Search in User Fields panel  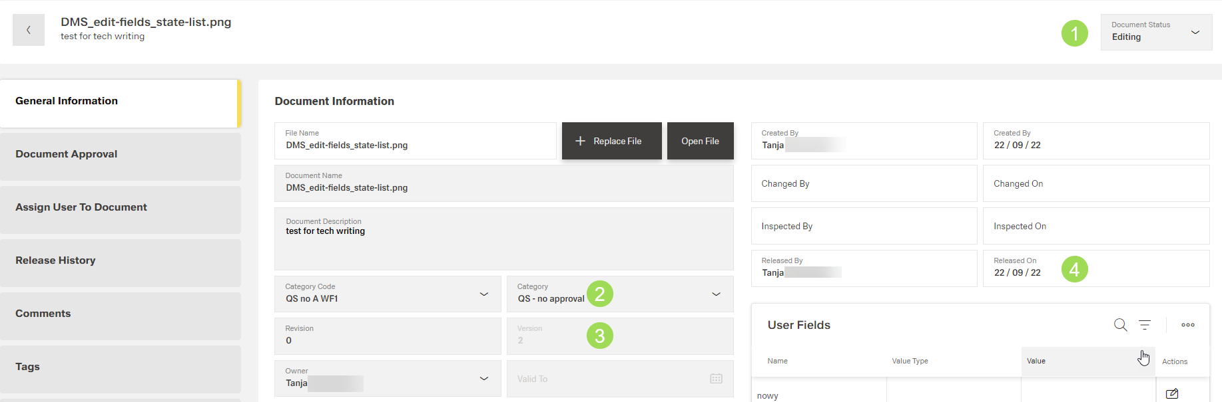tap(1120, 325)
